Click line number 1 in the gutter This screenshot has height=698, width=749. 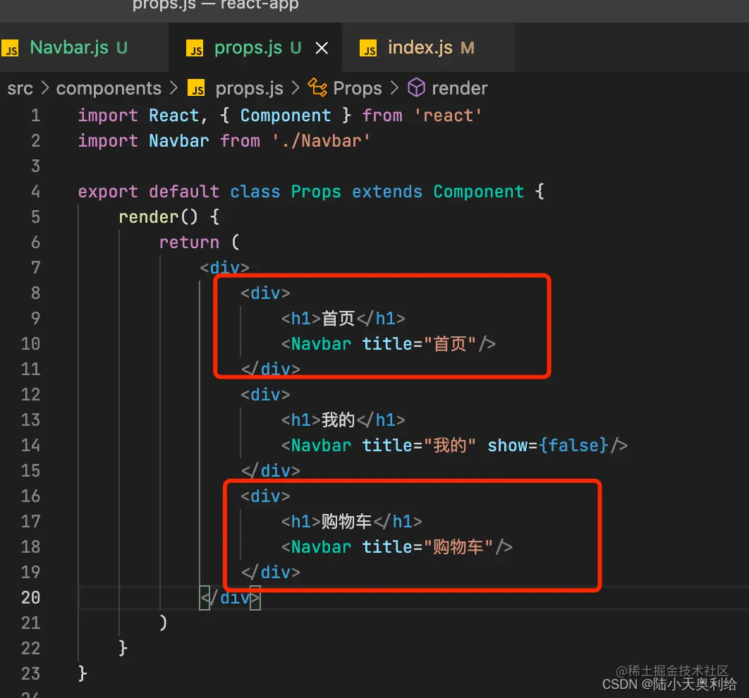pyautogui.click(x=35, y=116)
